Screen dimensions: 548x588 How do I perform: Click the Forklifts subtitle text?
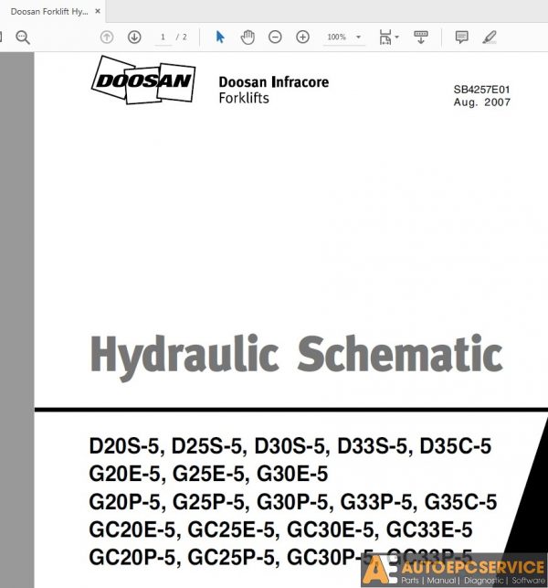(244, 98)
